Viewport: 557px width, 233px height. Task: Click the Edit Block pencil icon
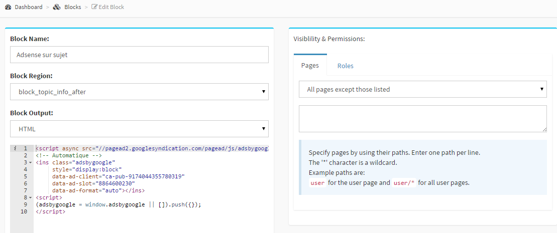94,7
